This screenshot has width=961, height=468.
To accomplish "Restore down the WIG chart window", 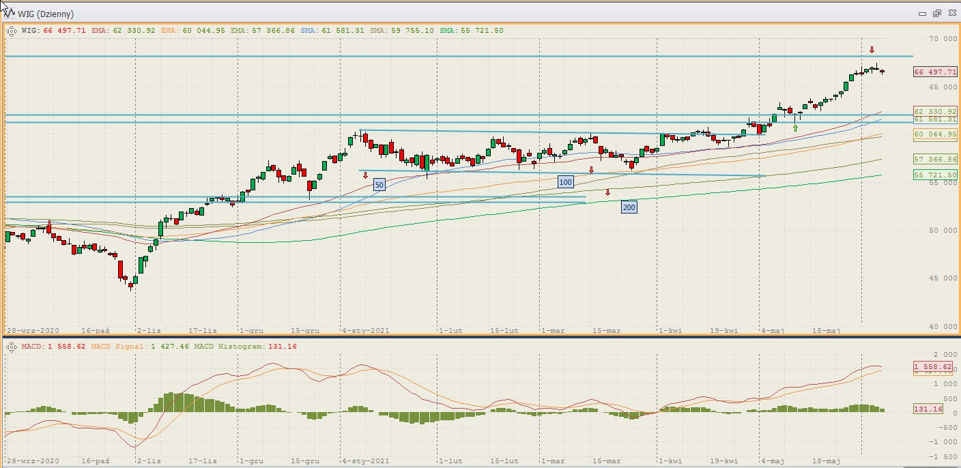I will (x=937, y=13).
